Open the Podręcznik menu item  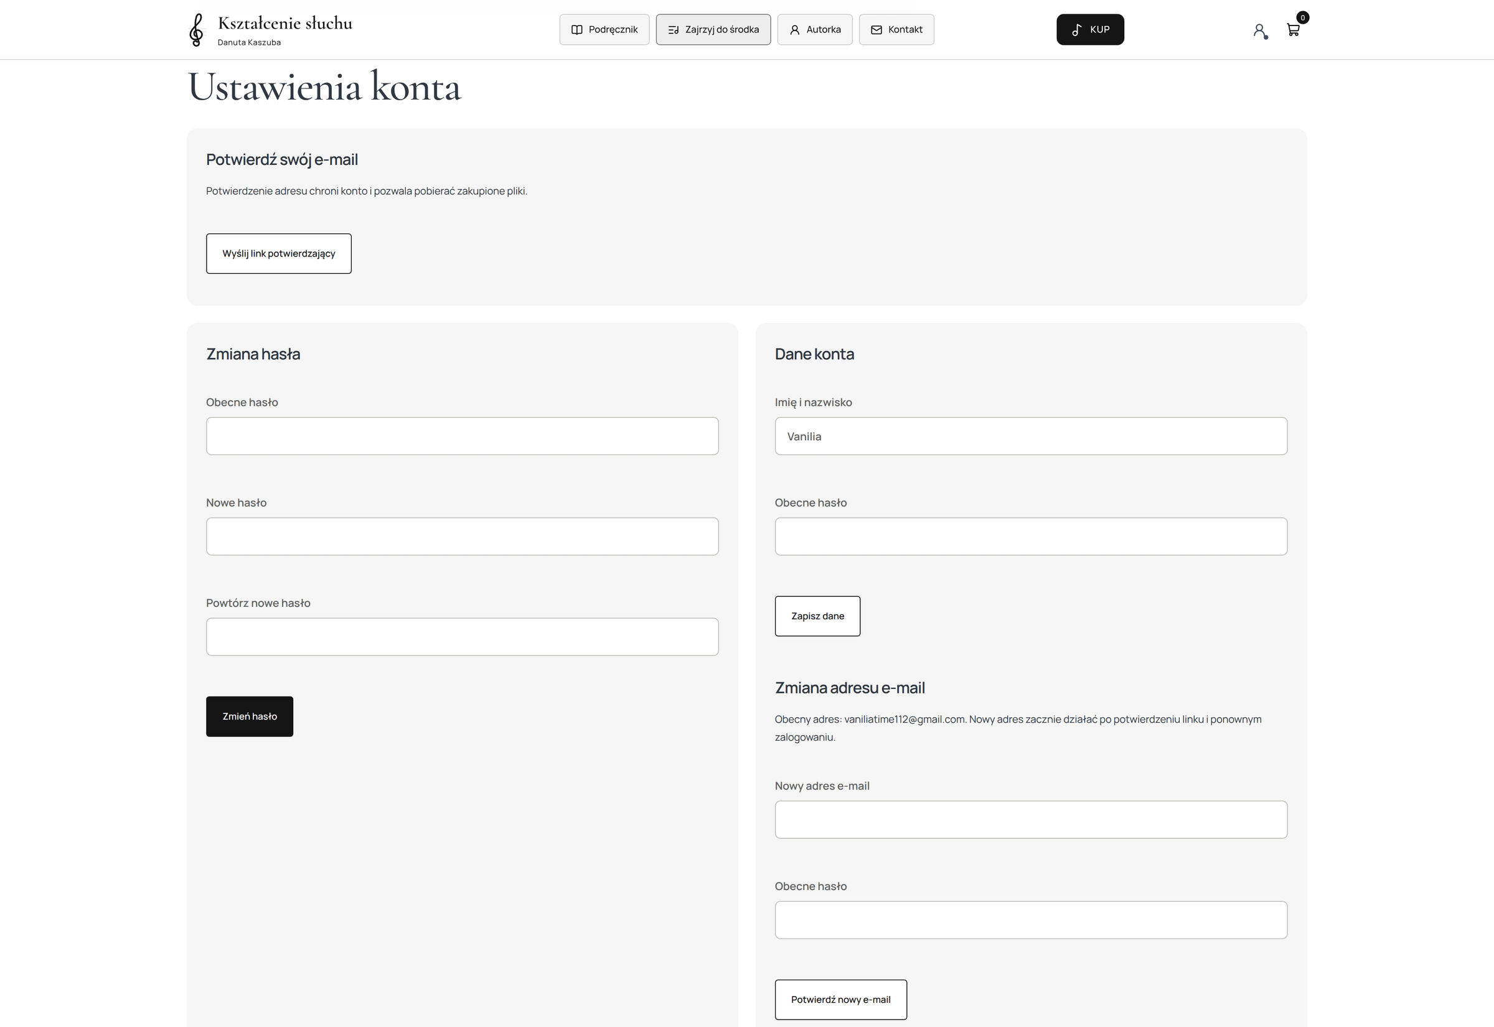(x=604, y=30)
